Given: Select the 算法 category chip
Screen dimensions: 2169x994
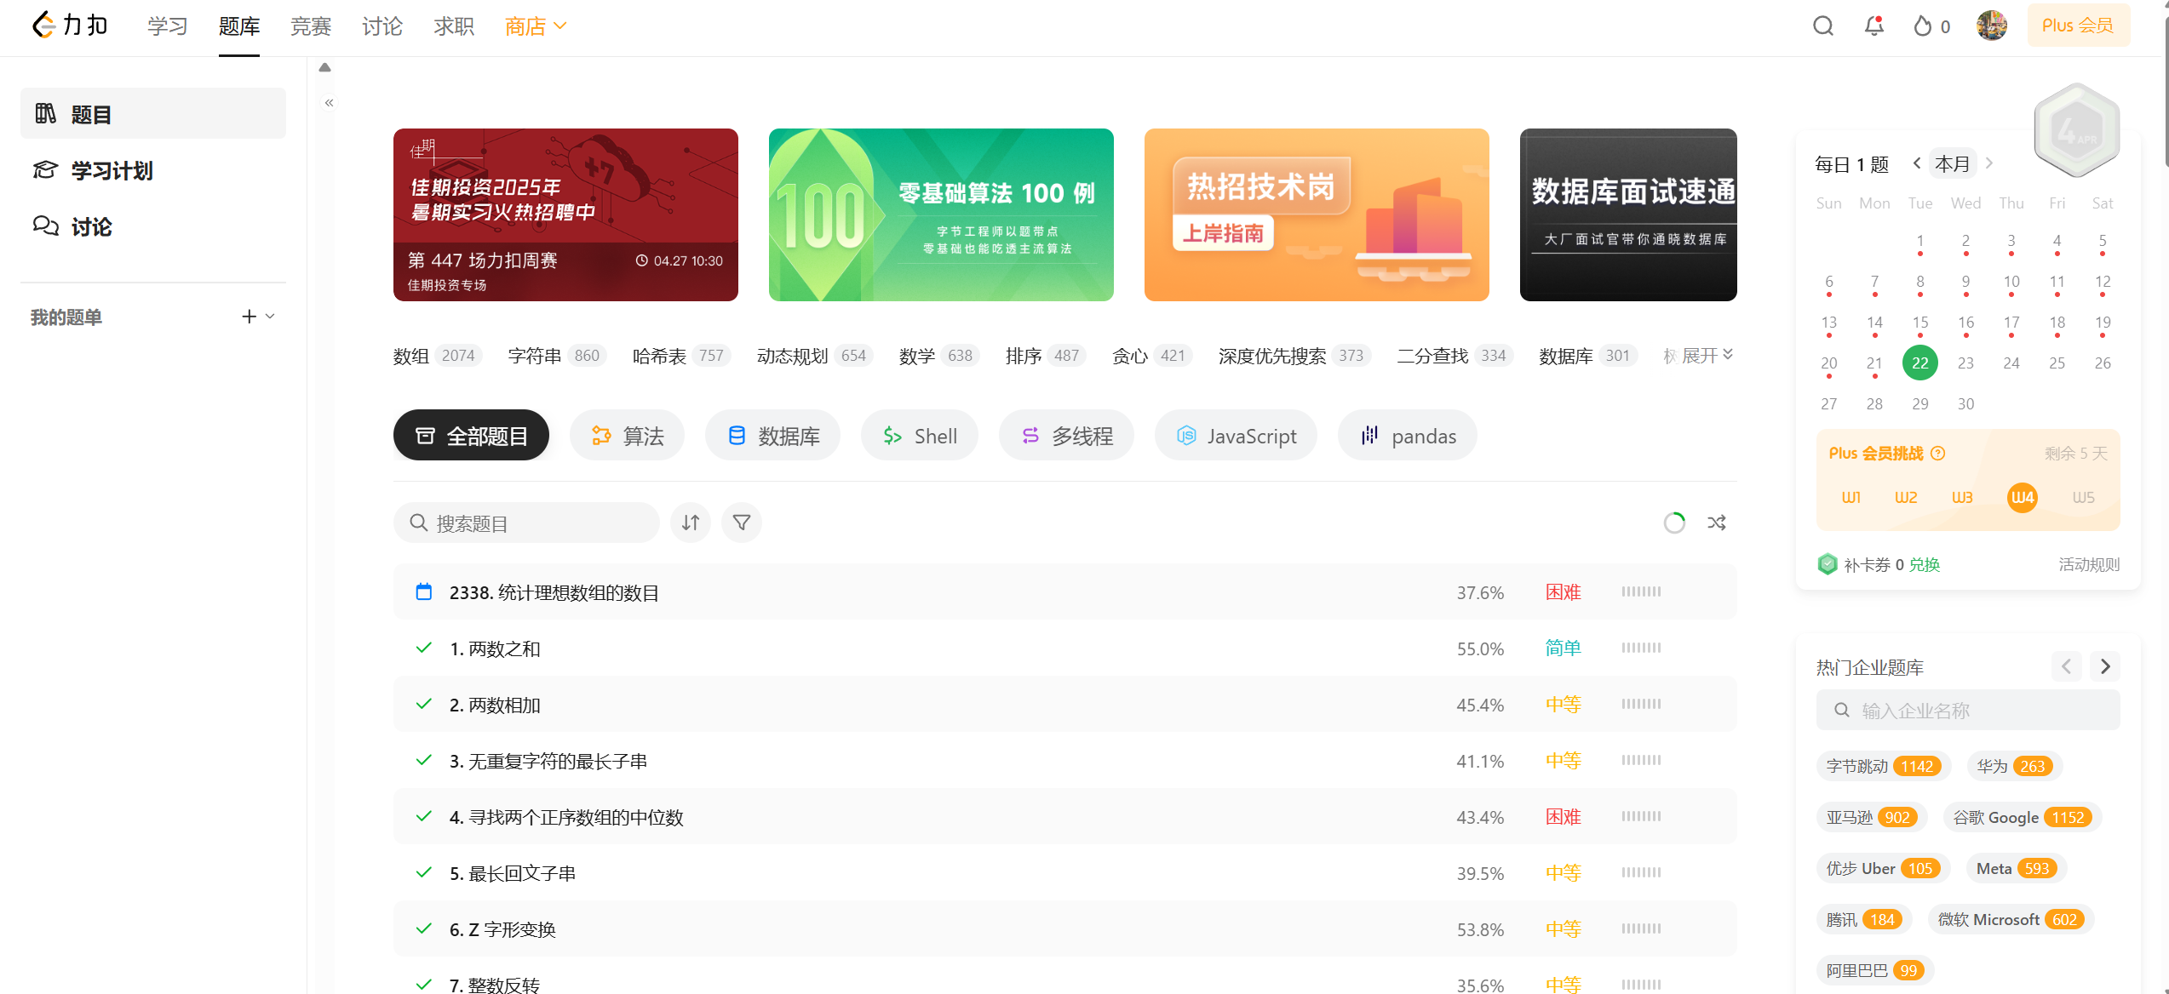Looking at the screenshot, I should pos(628,436).
